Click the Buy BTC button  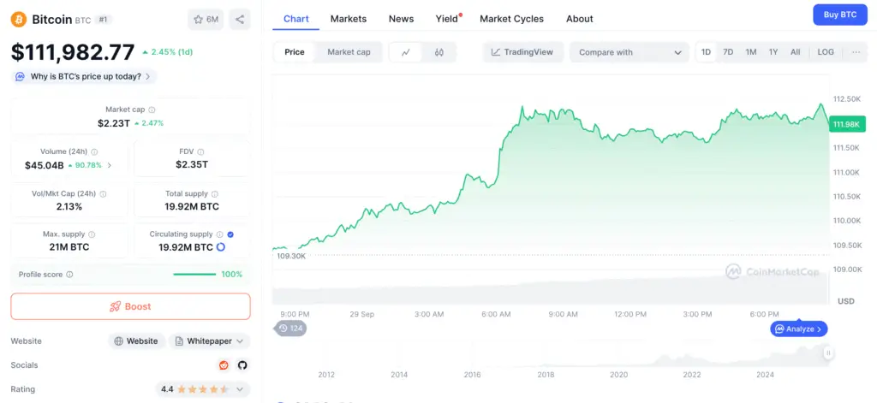click(x=839, y=15)
